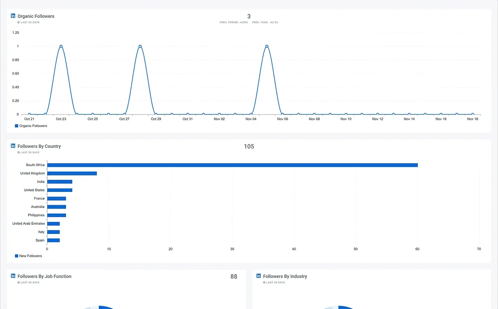Click the total value 3 in Organic Followers

[249, 16]
